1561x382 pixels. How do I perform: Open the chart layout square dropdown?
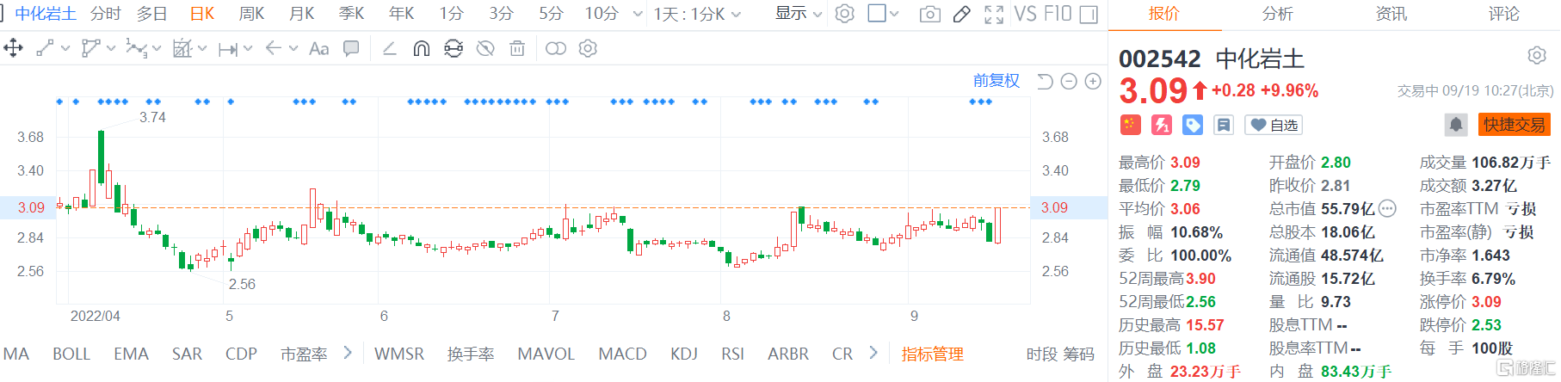tap(884, 14)
